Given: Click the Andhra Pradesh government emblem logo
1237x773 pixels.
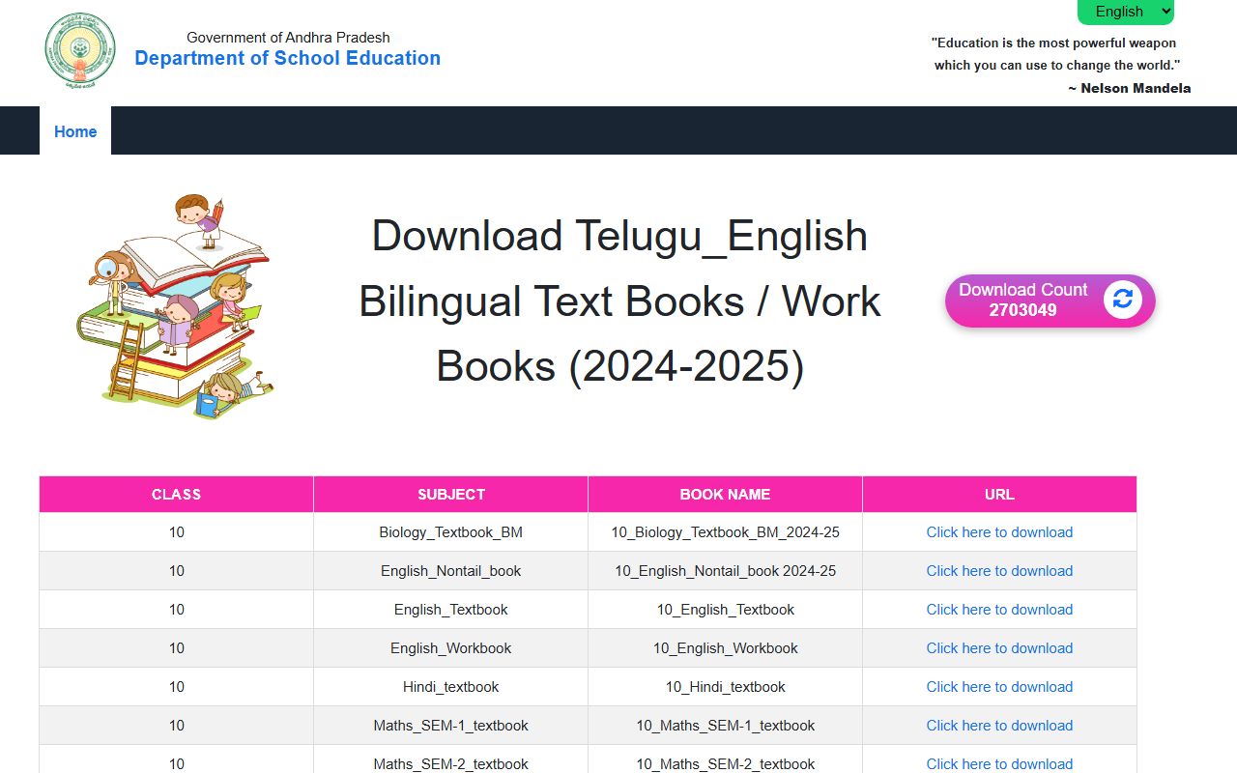Looking at the screenshot, I should point(80,51).
